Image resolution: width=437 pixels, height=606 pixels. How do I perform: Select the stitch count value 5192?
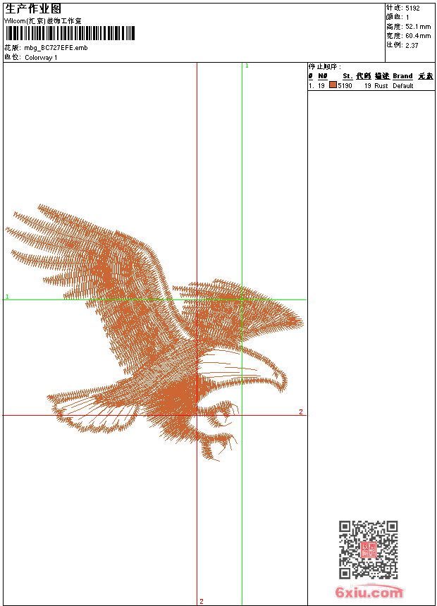pos(412,8)
